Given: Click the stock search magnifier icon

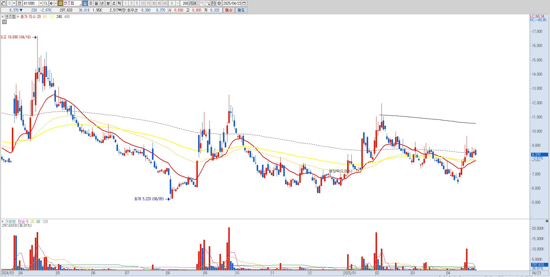Looking at the screenshot, I should (x=46, y=3).
